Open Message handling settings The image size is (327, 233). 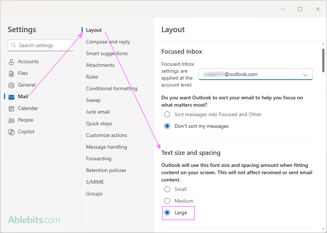click(106, 147)
